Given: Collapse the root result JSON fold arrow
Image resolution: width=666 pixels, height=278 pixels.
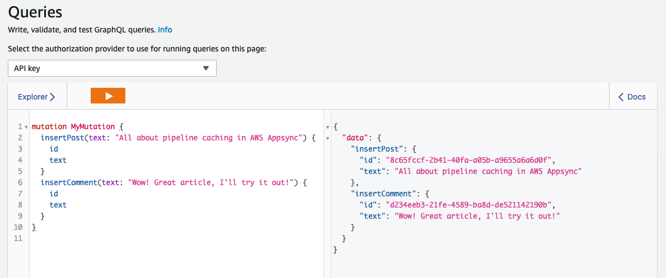Looking at the screenshot, I should pyautogui.click(x=327, y=127).
